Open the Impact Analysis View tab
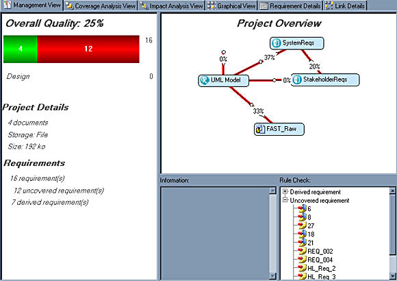This screenshot has height=281, width=397. [x=172, y=6]
